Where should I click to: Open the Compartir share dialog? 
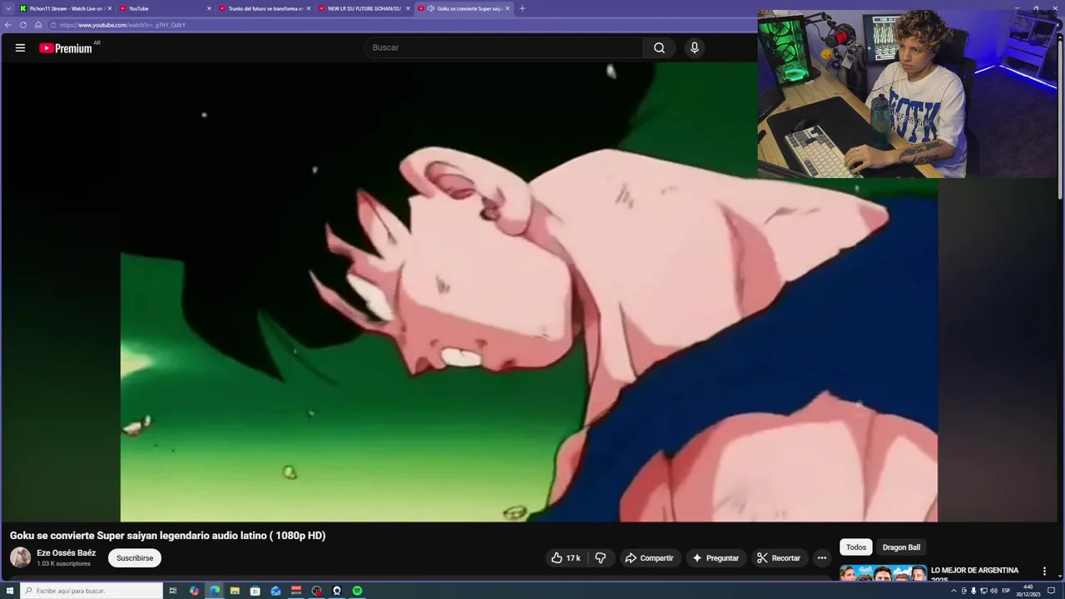[649, 558]
